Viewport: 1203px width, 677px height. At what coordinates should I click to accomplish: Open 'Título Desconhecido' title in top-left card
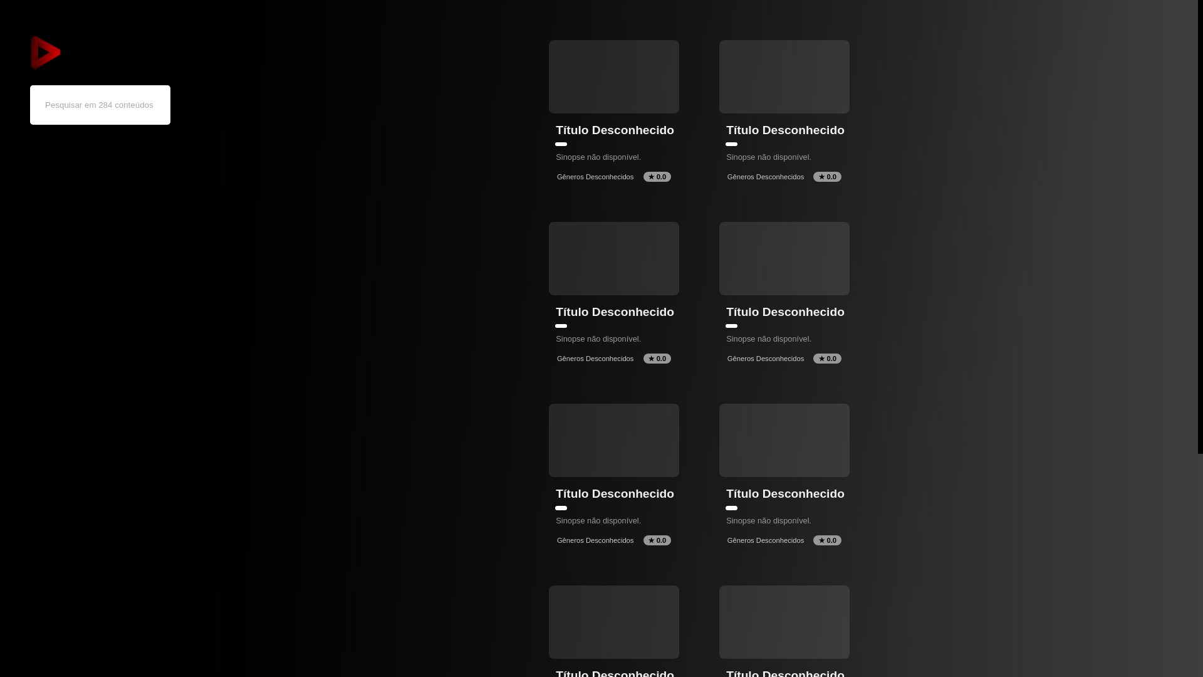pos(615,130)
